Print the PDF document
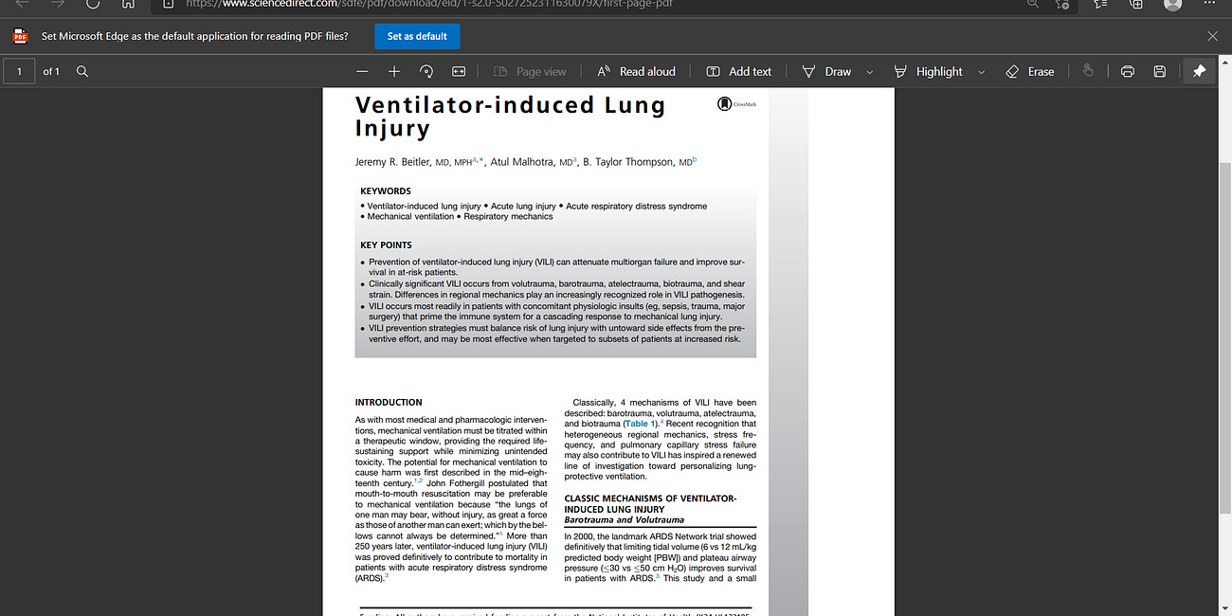 coord(1127,71)
